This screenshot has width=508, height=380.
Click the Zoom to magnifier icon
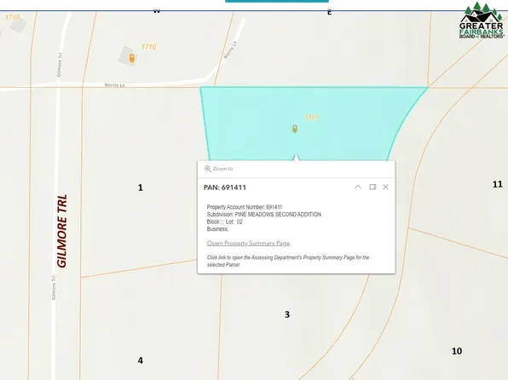(208, 169)
